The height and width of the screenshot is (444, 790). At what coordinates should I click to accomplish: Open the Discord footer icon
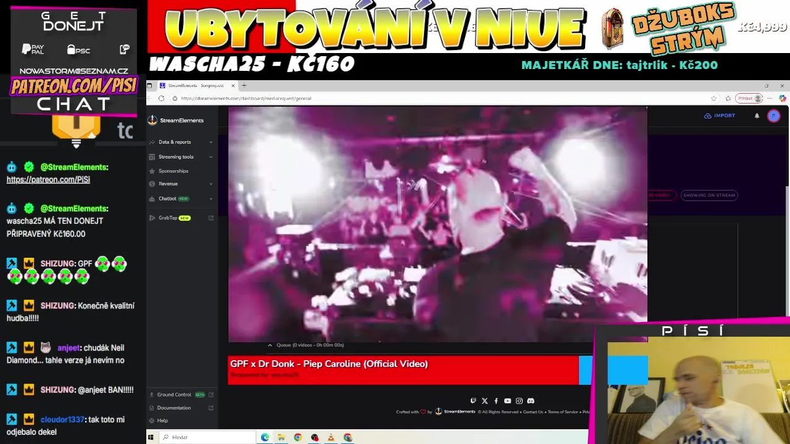531,401
